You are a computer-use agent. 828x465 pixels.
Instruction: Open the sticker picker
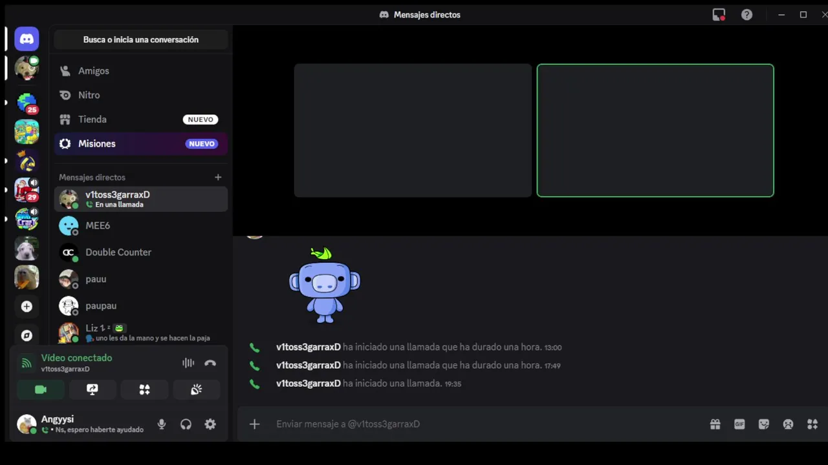click(764, 424)
